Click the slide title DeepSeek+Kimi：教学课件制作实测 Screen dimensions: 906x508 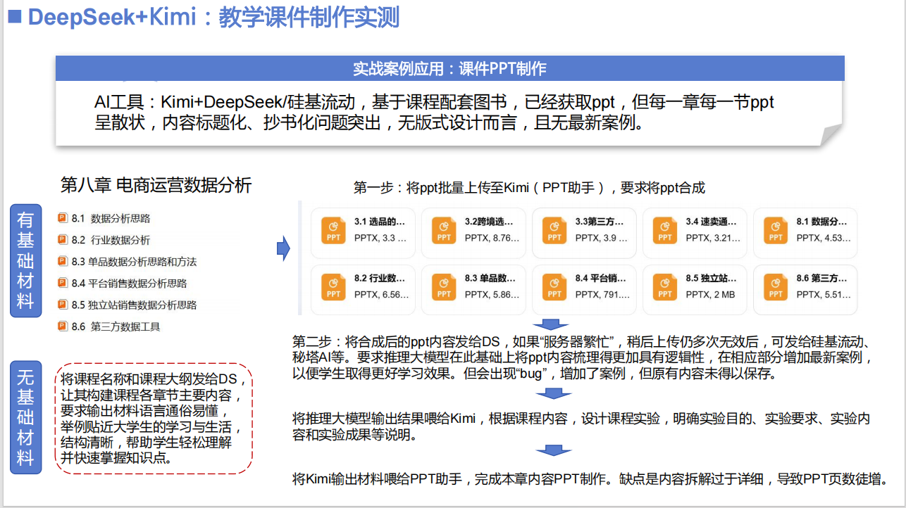pyautogui.click(x=213, y=17)
